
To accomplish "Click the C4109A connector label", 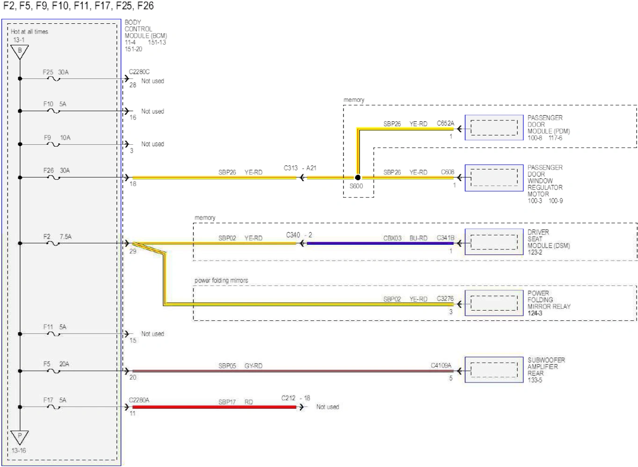I will 441,366.
